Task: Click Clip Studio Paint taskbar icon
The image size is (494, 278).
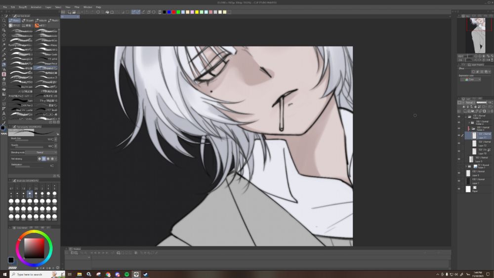Action: [136, 275]
